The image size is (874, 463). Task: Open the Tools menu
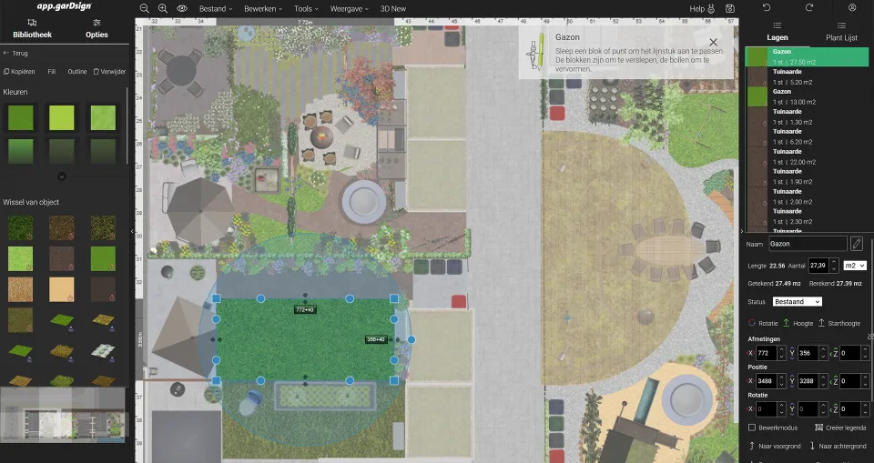pos(306,8)
